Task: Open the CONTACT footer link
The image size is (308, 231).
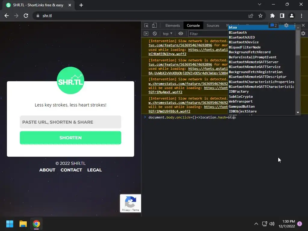Action: coord(71,170)
